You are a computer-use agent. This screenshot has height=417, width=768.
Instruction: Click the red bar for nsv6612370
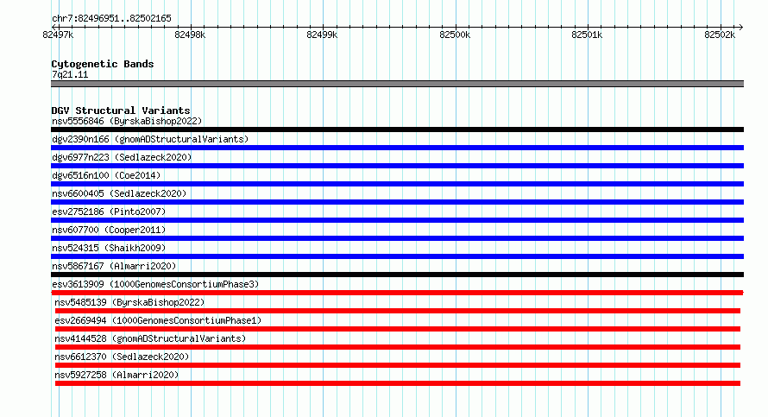(x=398, y=365)
